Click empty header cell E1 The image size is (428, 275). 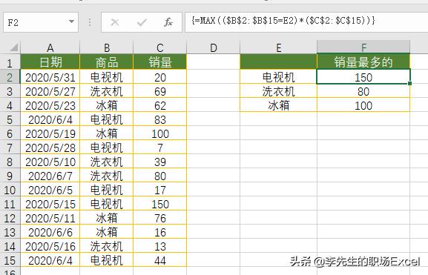click(278, 62)
